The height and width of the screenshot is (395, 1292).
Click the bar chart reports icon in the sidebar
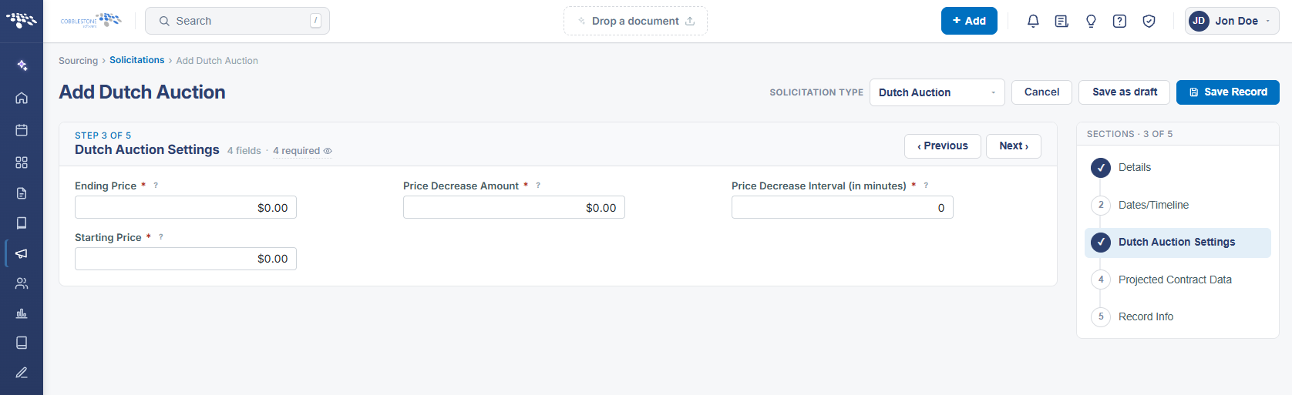pos(22,313)
